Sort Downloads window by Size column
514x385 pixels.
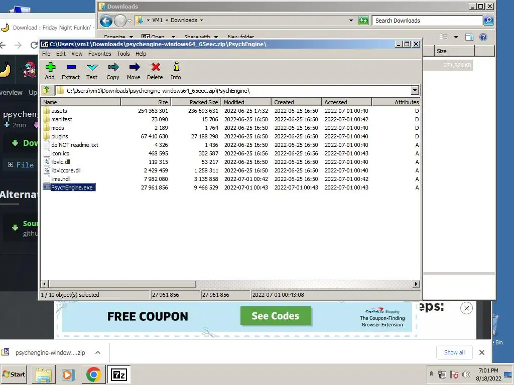point(454,51)
